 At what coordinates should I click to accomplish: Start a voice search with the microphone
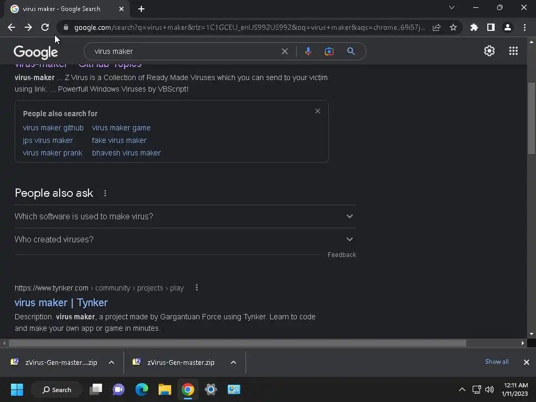click(308, 51)
